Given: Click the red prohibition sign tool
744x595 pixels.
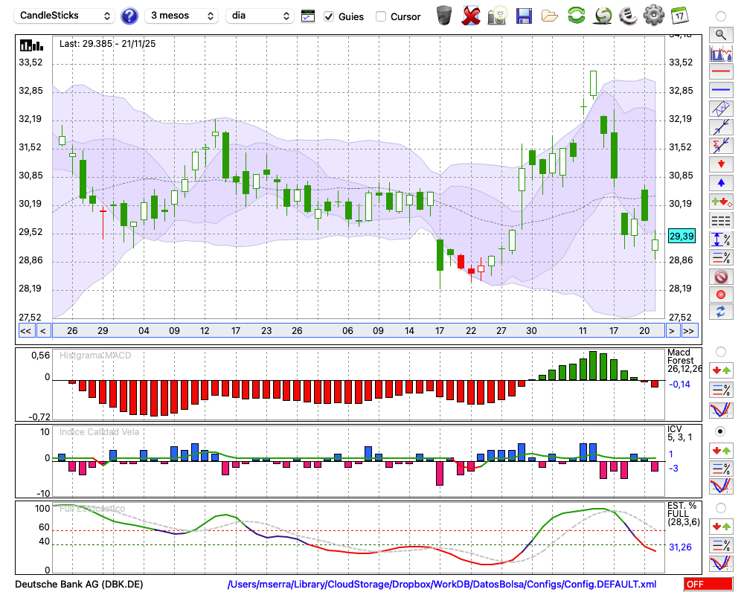Looking at the screenshot, I should (720, 277).
